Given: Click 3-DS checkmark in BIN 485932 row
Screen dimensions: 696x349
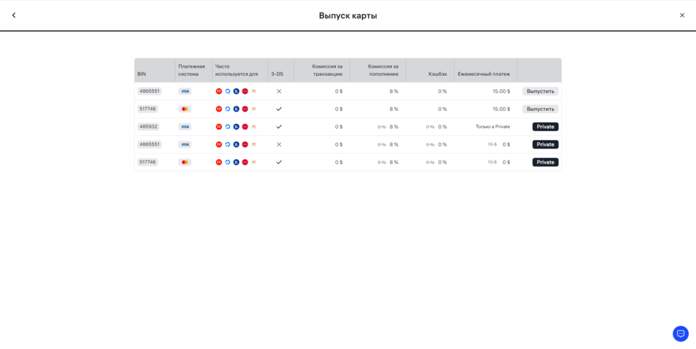Looking at the screenshot, I should pyautogui.click(x=279, y=126).
